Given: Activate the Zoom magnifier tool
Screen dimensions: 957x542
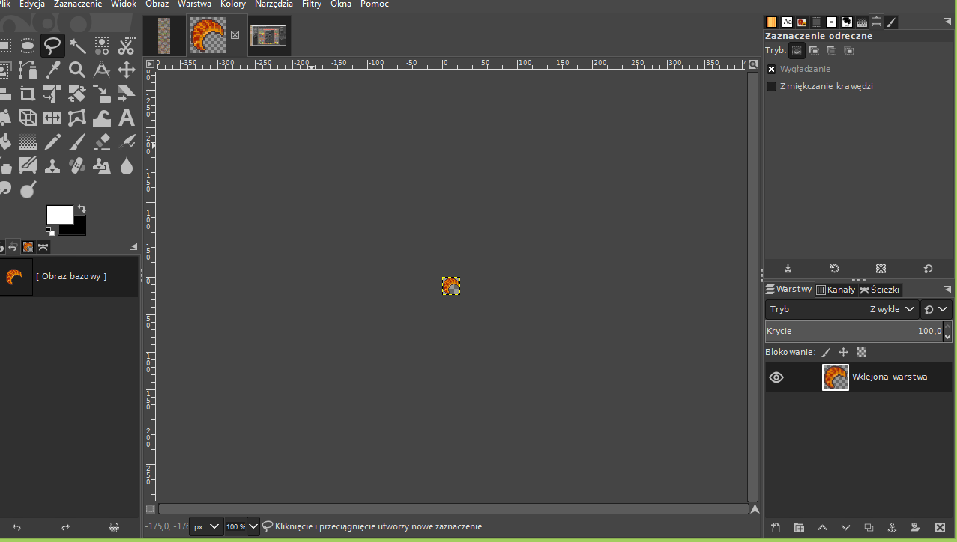Looking at the screenshot, I should point(77,70).
